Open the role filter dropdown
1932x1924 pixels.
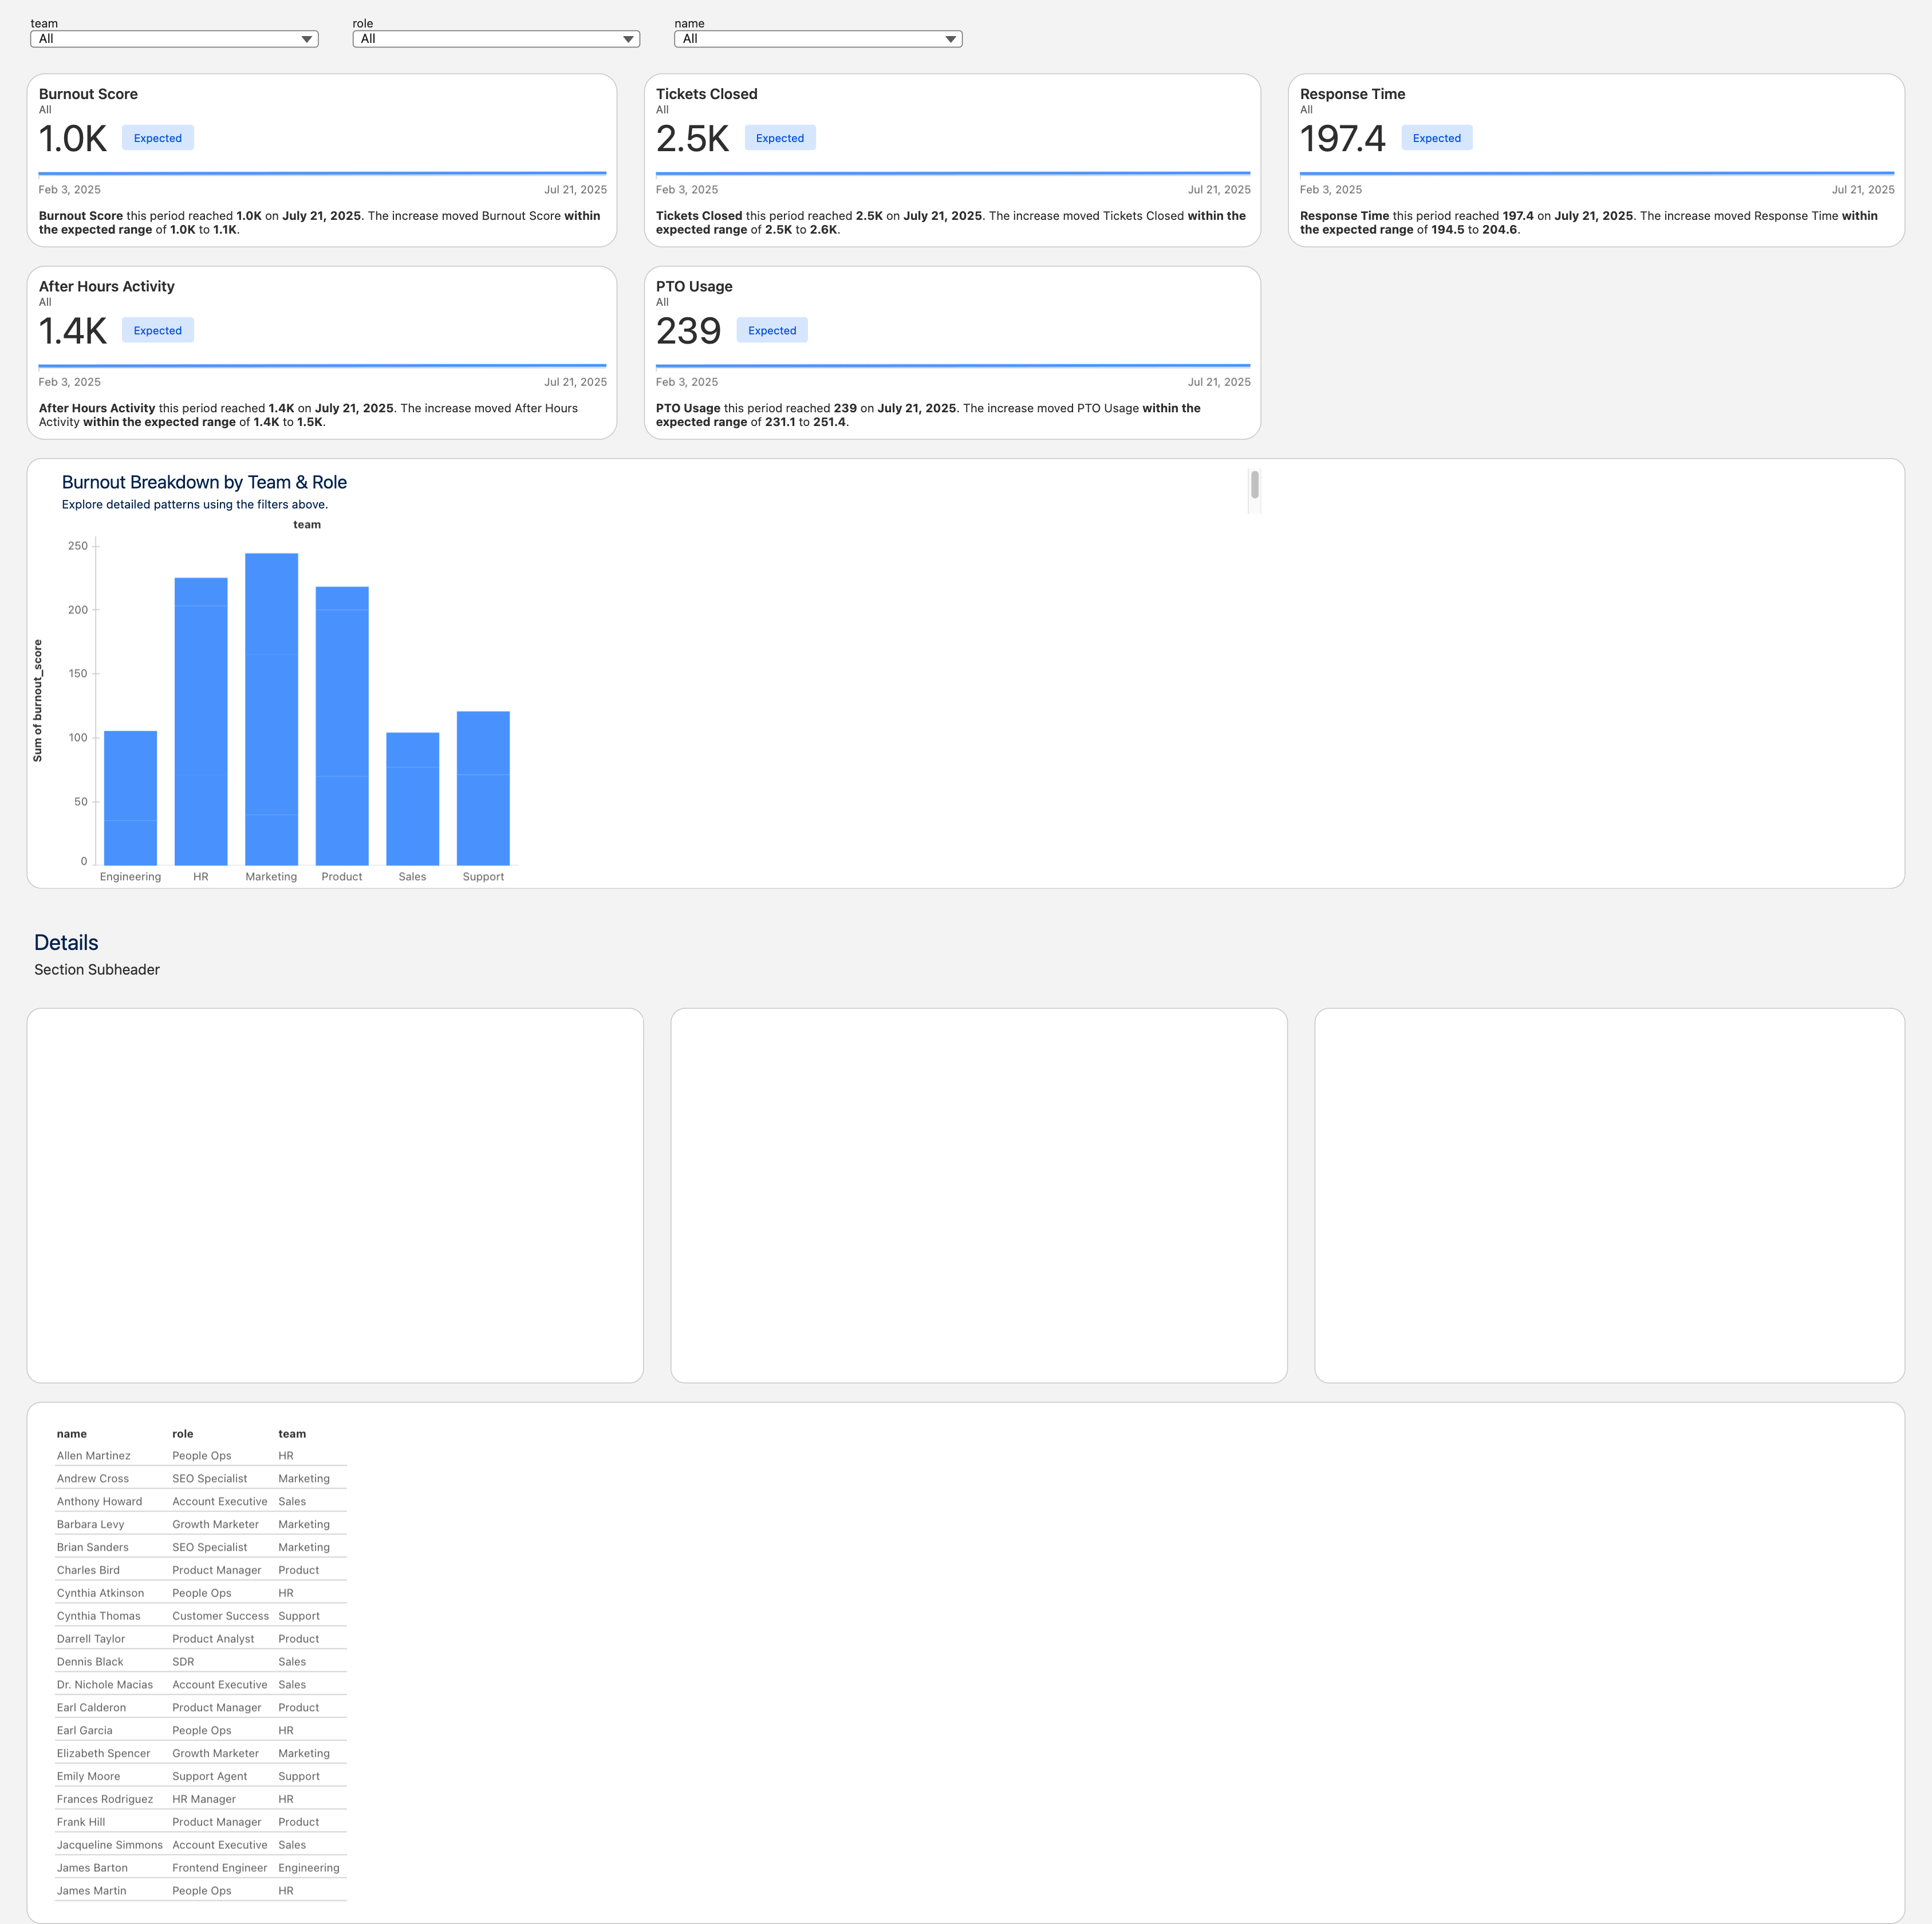coord(496,39)
